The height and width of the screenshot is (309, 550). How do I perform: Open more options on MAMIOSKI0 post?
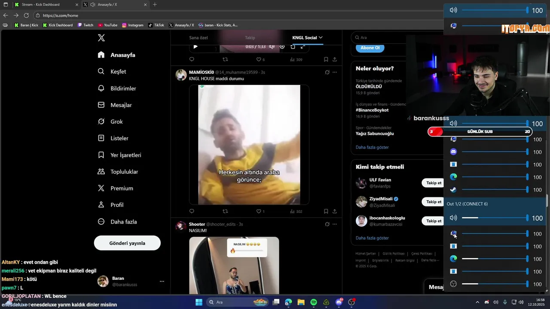tap(335, 72)
